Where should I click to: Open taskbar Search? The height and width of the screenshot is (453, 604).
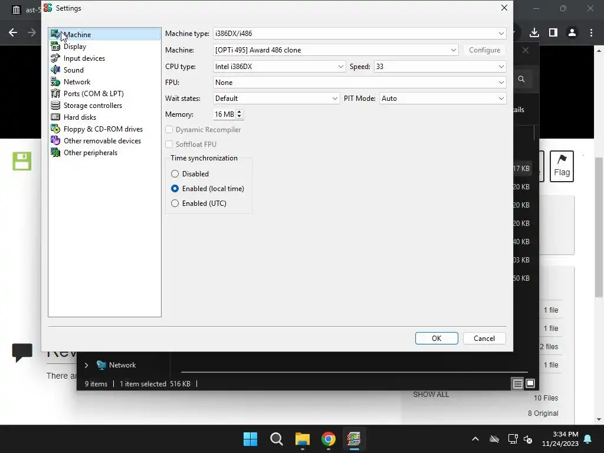(x=277, y=439)
